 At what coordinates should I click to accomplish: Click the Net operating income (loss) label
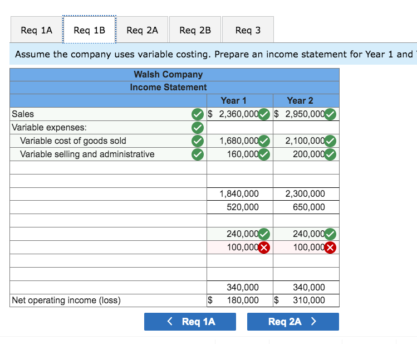coord(66,301)
